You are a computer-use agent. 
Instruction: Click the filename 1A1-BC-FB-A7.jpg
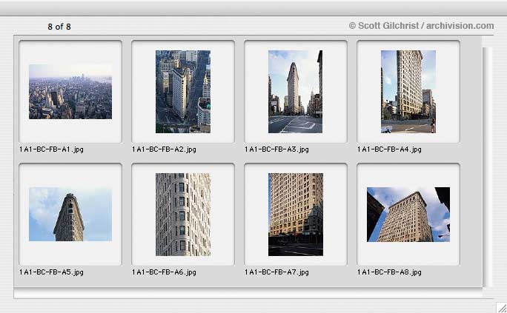tap(276, 272)
